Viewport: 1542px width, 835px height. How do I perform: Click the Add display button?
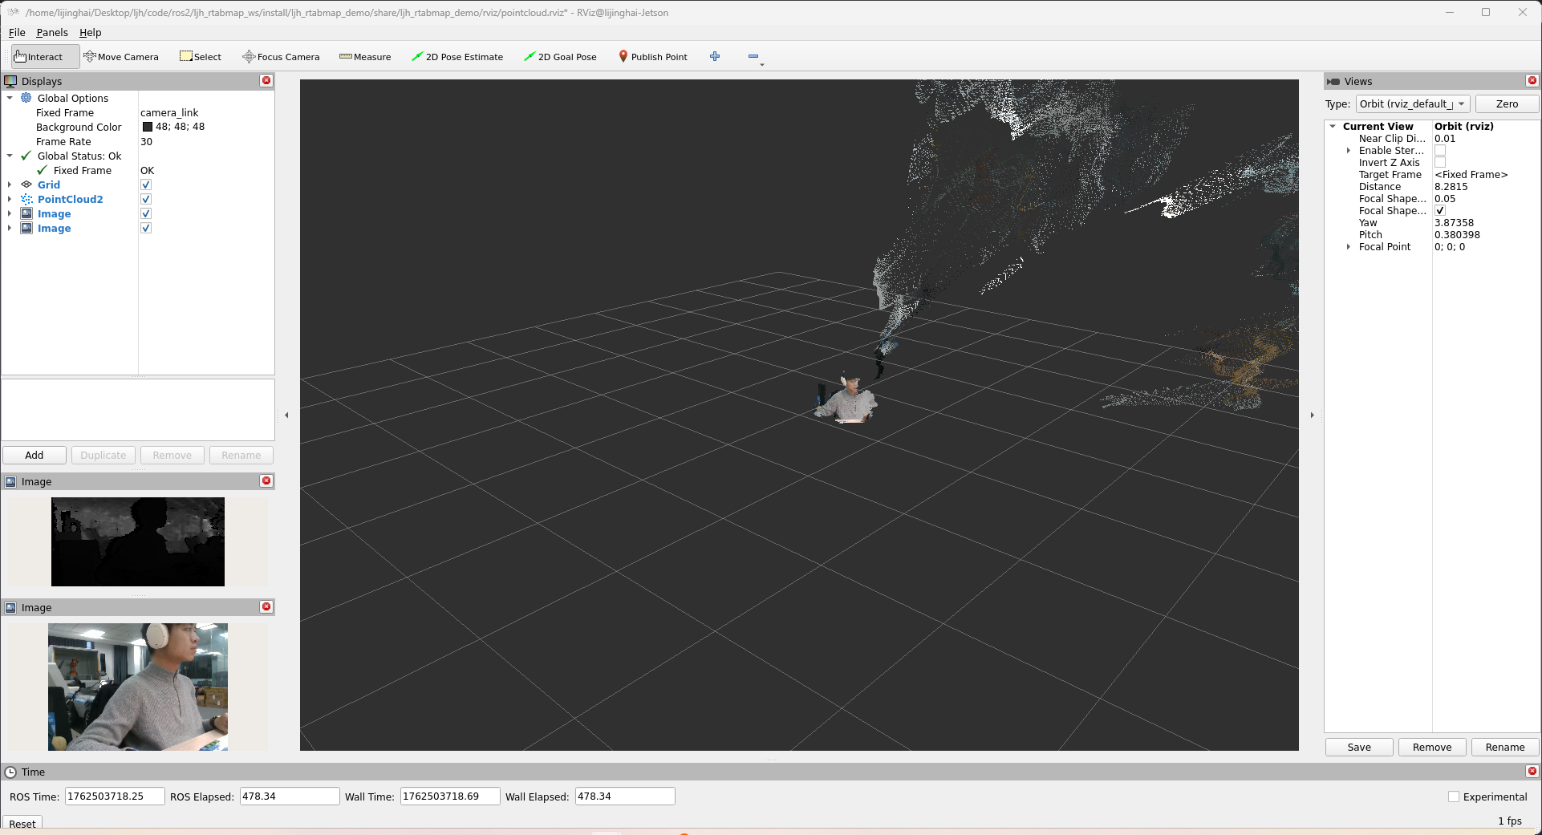pos(34,455)
